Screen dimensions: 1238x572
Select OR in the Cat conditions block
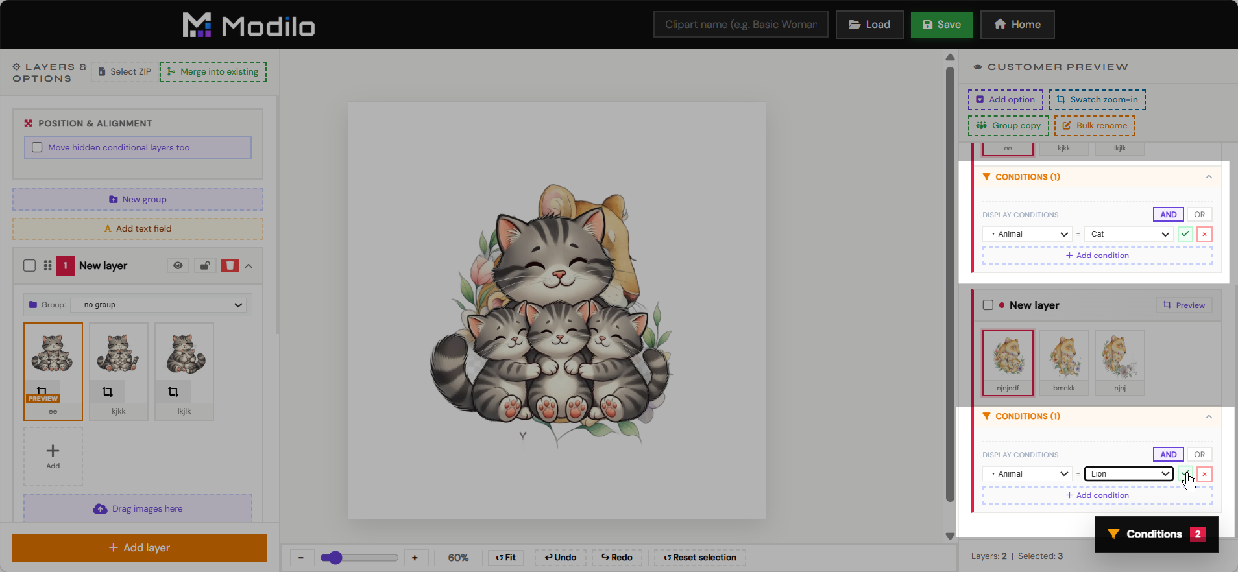[1200, 215]
